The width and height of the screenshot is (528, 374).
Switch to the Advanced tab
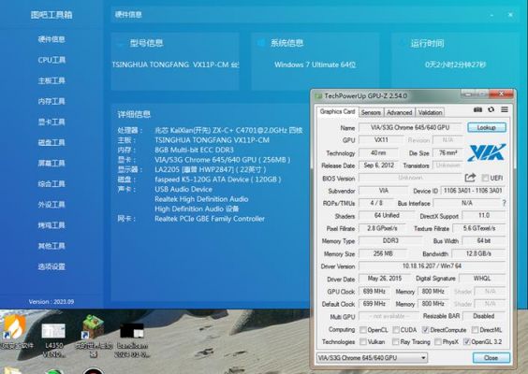(400, 113)
